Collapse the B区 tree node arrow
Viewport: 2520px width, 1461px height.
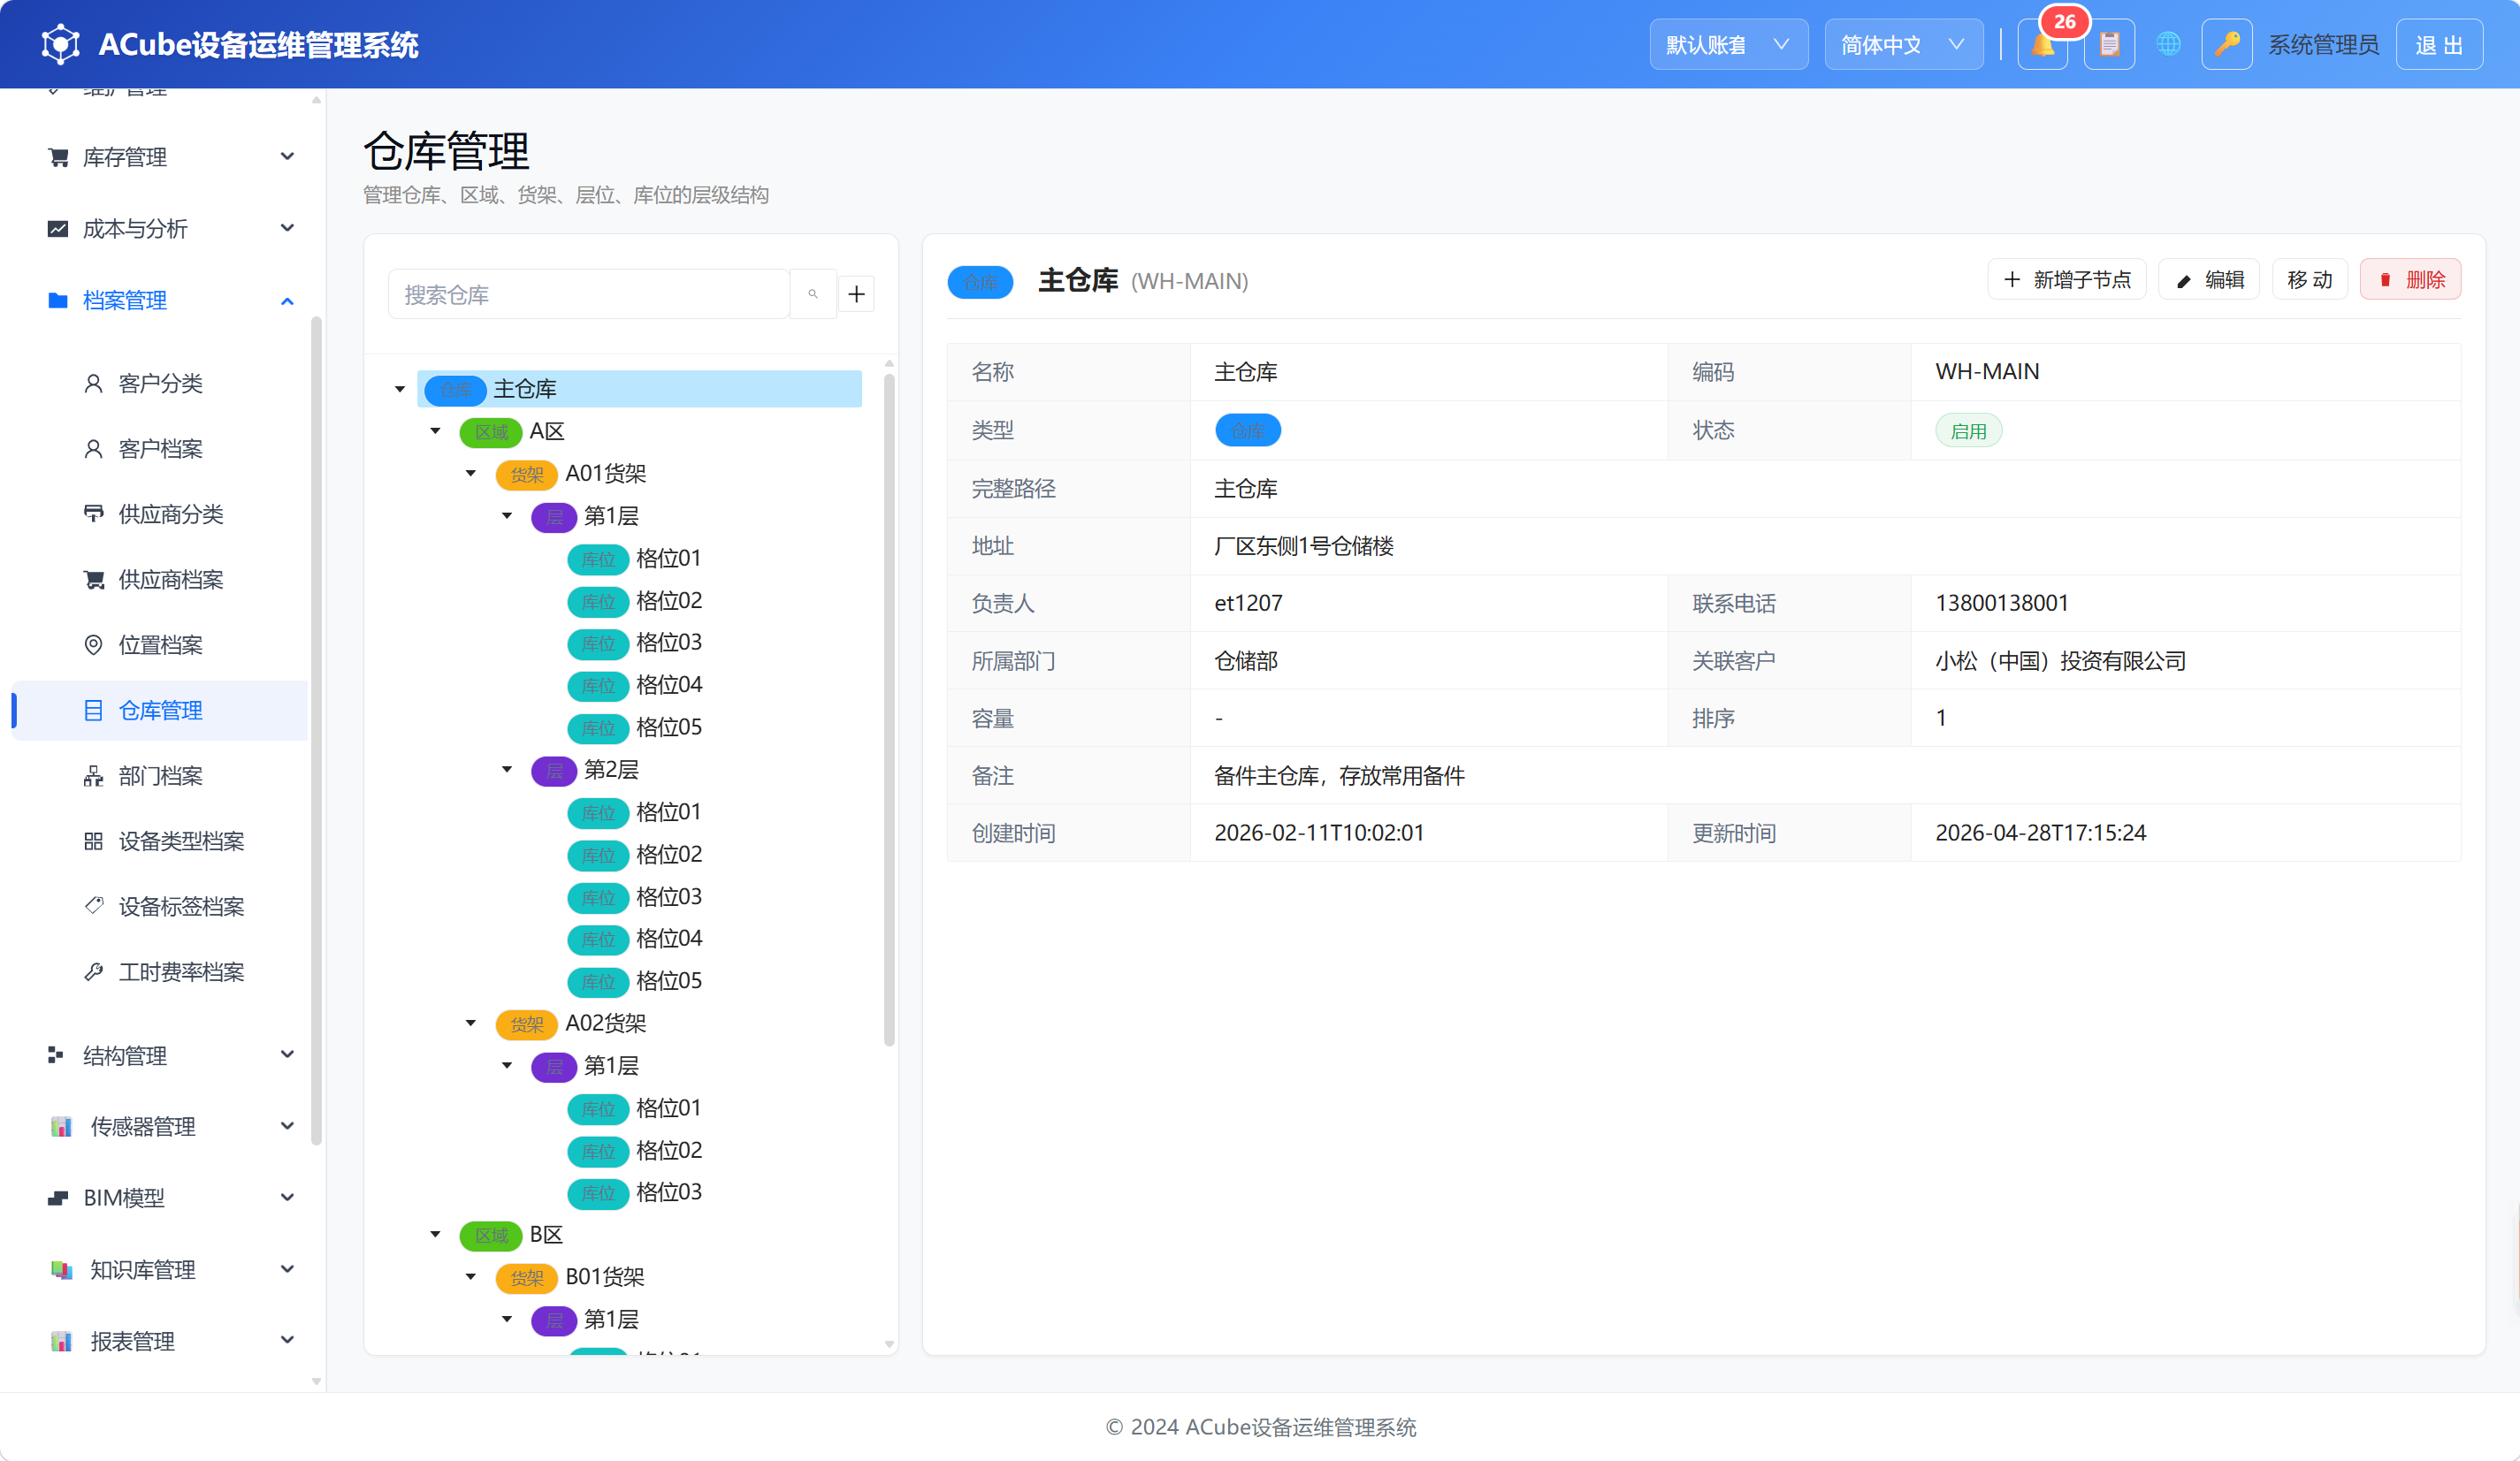point(436,1235)
